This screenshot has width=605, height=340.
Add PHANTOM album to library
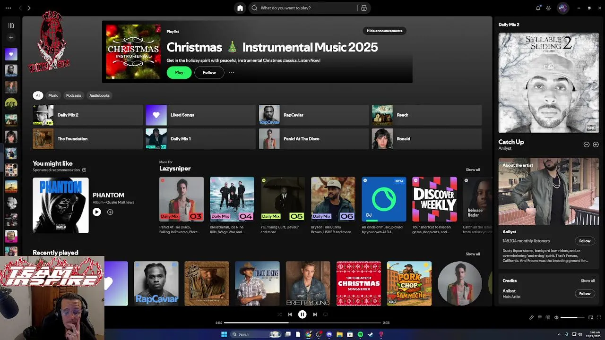point(110,212)
